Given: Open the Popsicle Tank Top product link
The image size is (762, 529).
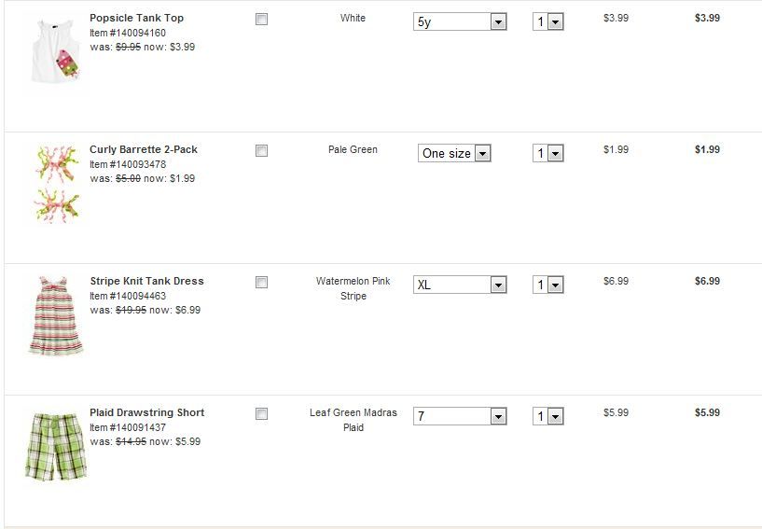Looking at the screenshot, I should 136,18.
